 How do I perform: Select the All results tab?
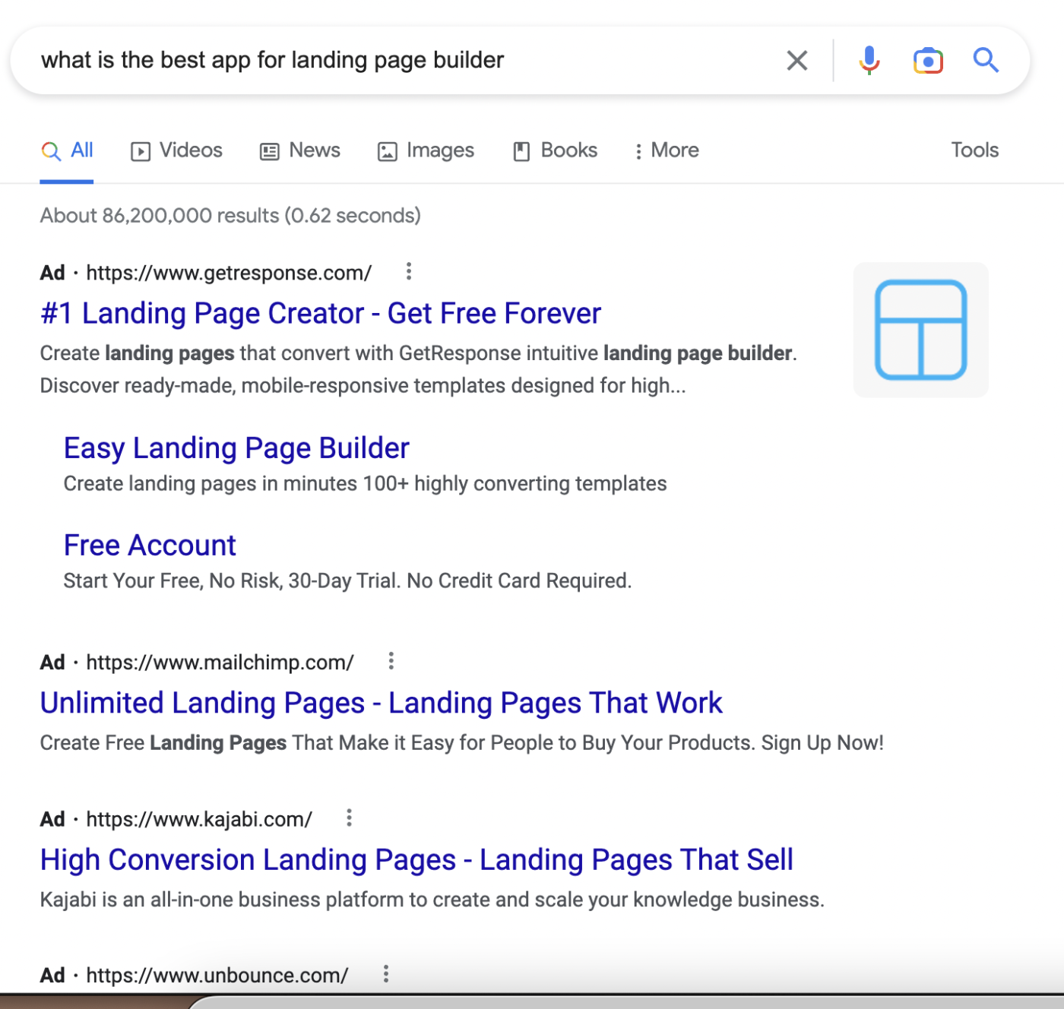pos(67,150)
